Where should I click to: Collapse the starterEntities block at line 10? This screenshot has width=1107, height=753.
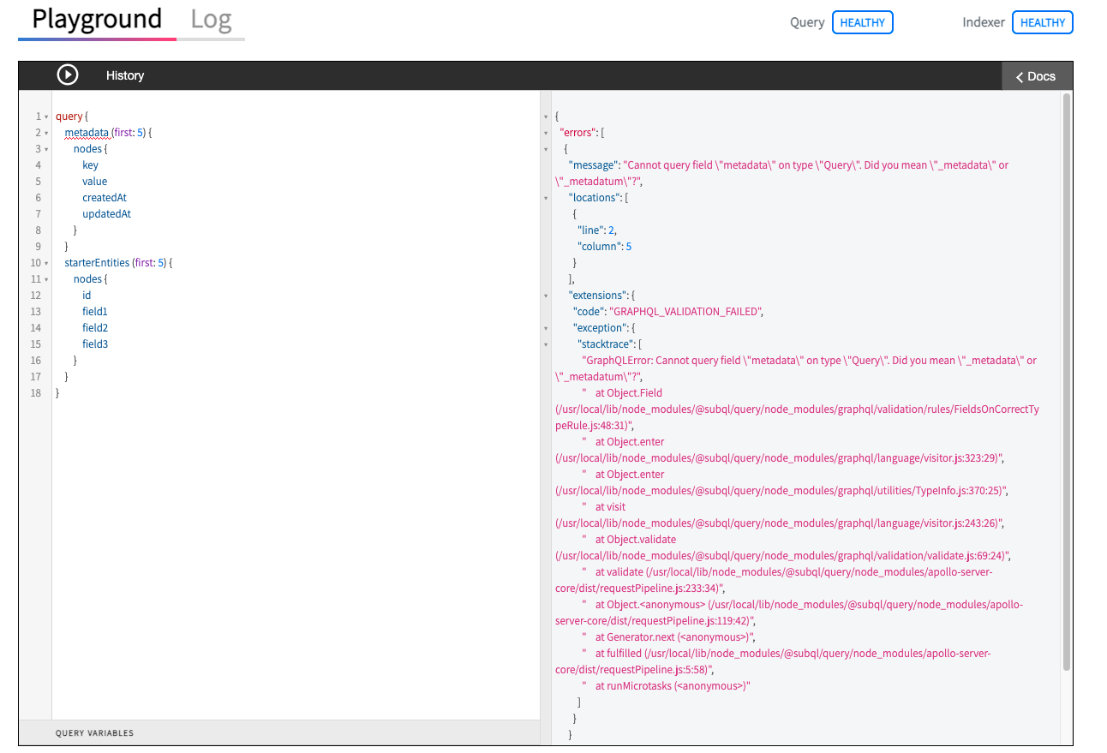(x=46, y=263)
